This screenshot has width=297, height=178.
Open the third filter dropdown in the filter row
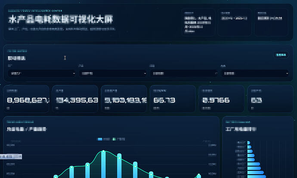[x=184, y=73]
